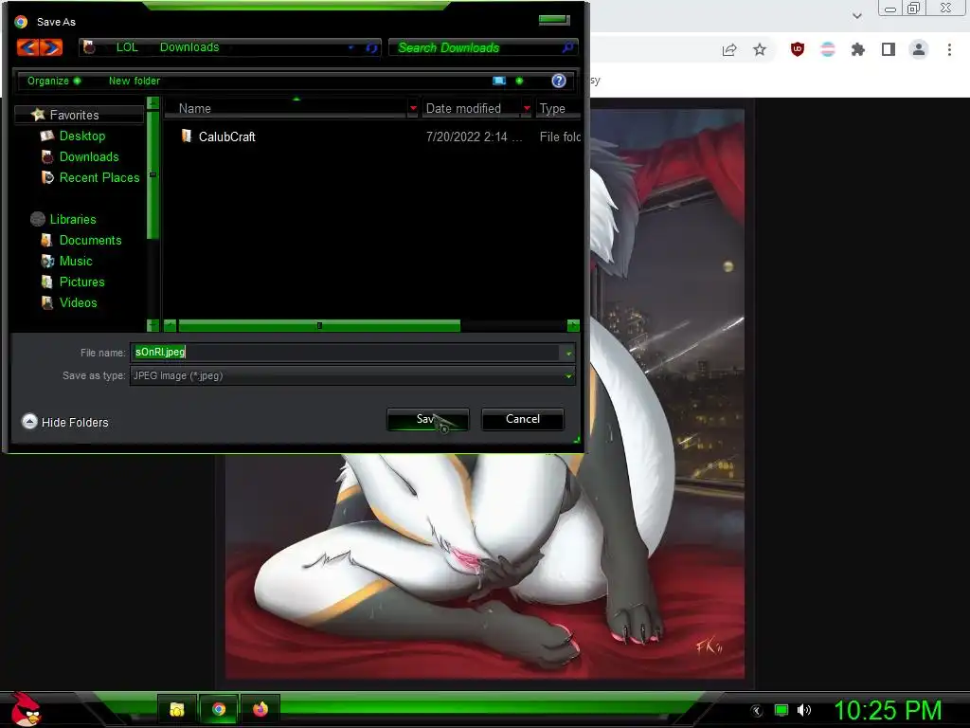The image size is (970, 728).
Task: Click the green button in the Save As title bar
Action: pyautogui.click(x=553, y=20)
